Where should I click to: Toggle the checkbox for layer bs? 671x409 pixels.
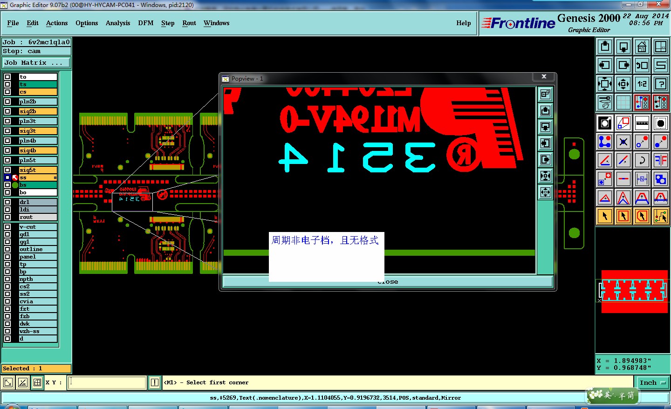click(x=7, y=185)
